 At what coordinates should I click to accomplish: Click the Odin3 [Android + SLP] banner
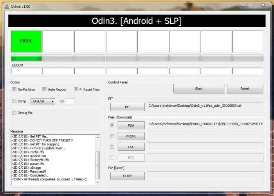point(137,21)
